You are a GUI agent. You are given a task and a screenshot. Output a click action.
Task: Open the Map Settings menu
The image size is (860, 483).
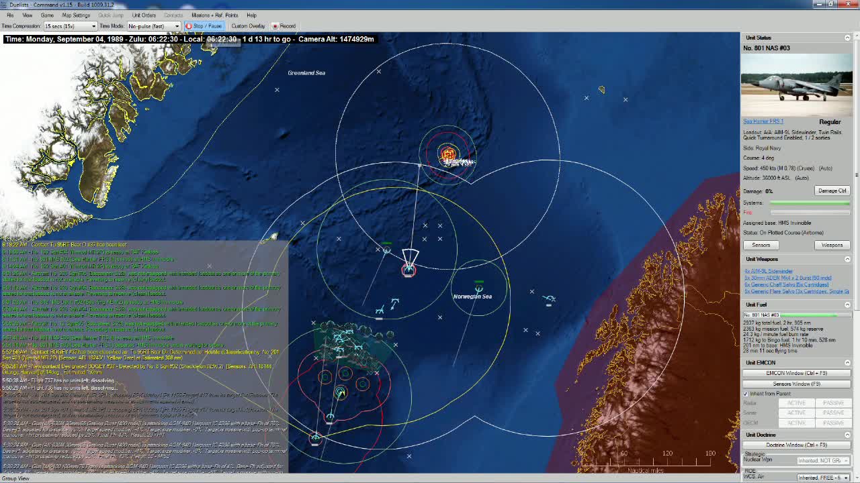(x=76, y=15)
